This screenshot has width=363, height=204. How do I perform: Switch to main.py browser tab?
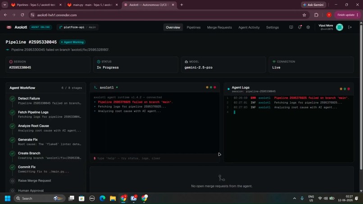93,5
